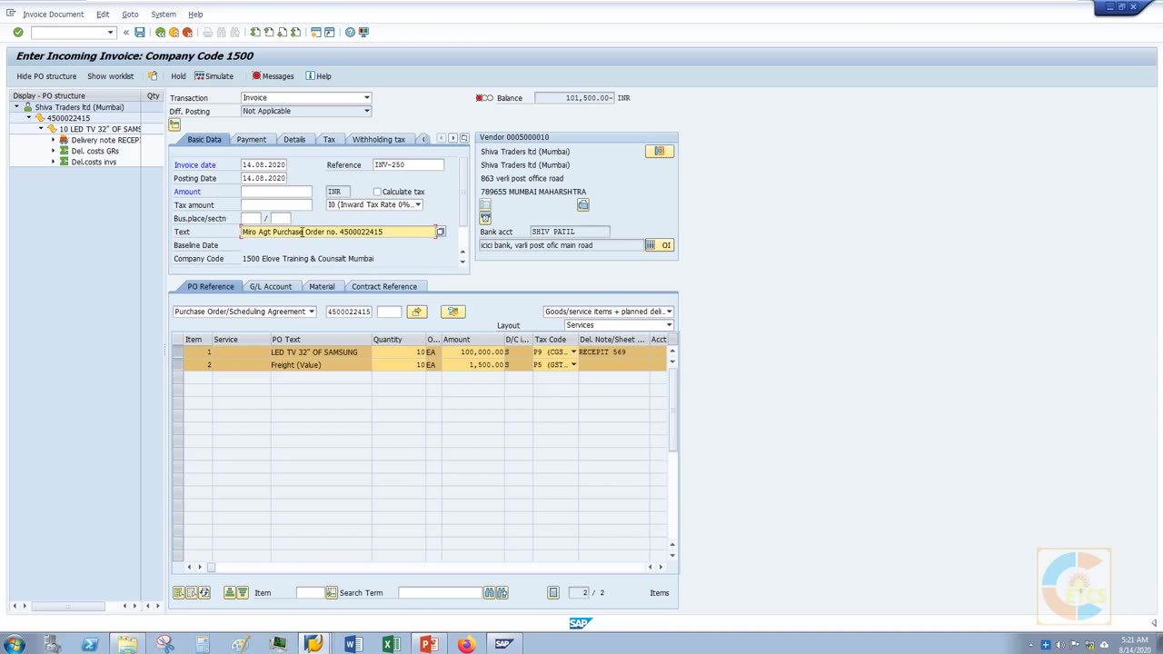Image resolution: width=1163 pixels, height=654 pixels.
Task: Click the SAP command input field in the toolbar
Action: click(x=73, y=33)
